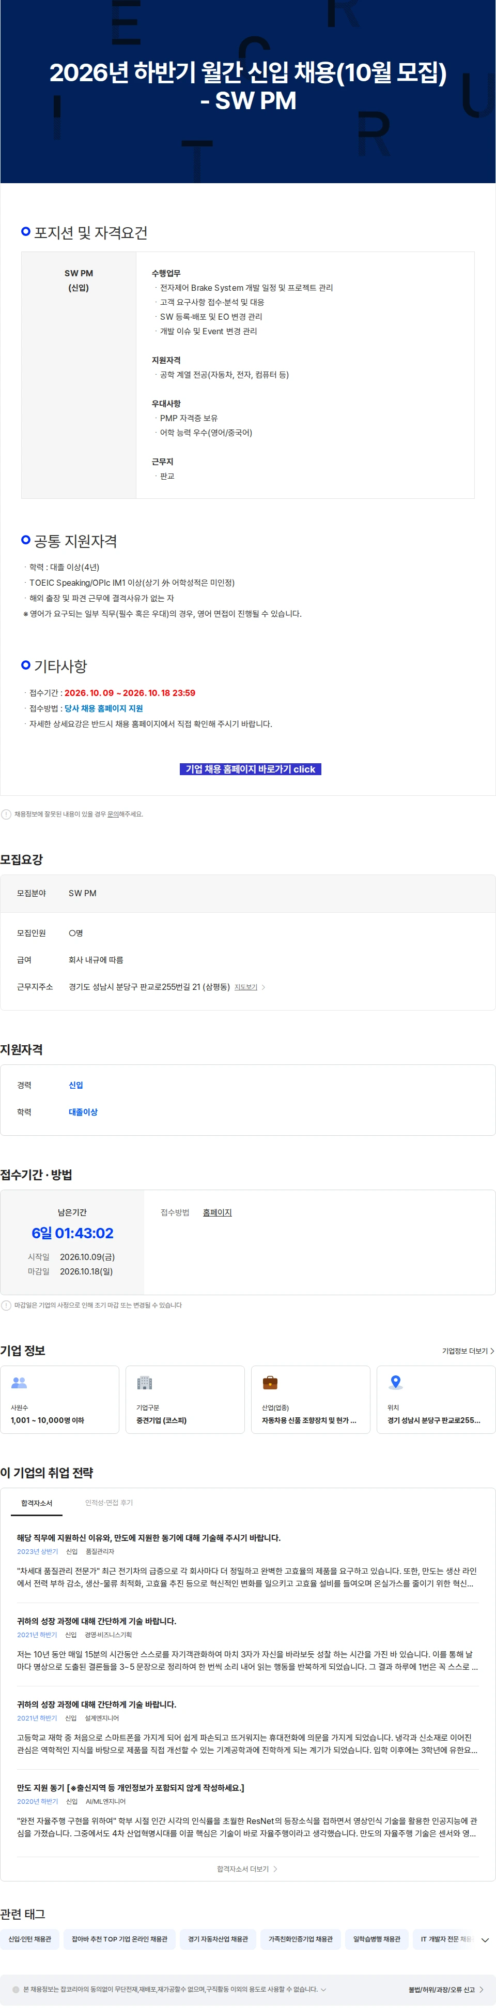The height and width of the screenshot is (2016, 496).
Task: Click the round icon before 본 채용정보는 notice
Action: [x=16, y=1990]
